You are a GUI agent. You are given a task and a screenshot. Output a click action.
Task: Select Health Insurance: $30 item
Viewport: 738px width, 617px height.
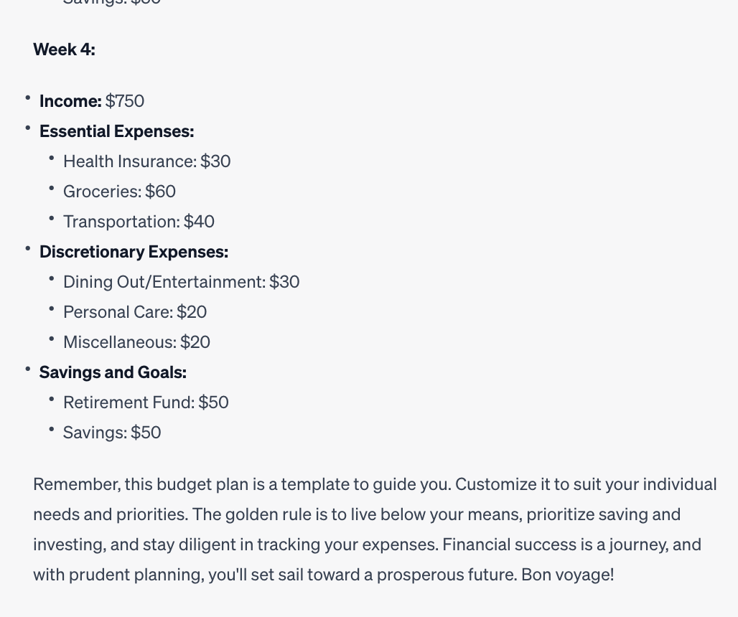pos(147,161)
